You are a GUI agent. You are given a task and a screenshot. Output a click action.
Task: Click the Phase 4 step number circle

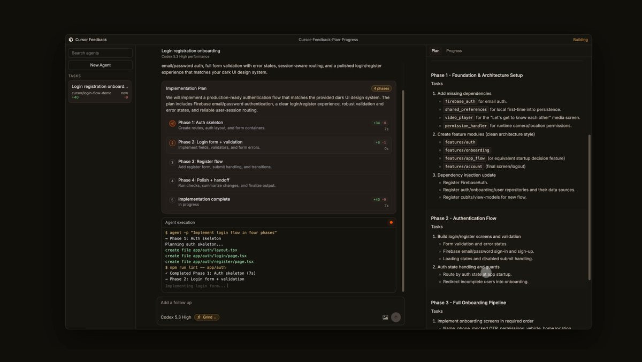172,181
